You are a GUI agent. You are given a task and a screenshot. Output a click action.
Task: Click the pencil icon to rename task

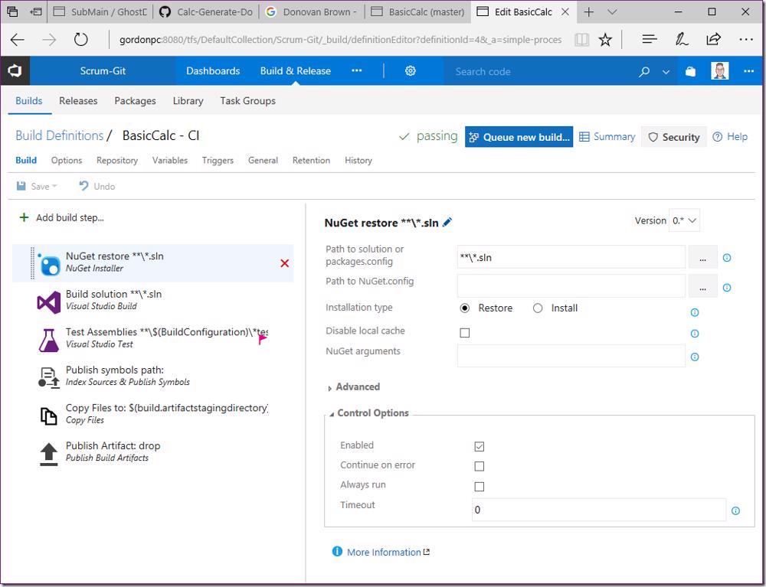(447, 223)
